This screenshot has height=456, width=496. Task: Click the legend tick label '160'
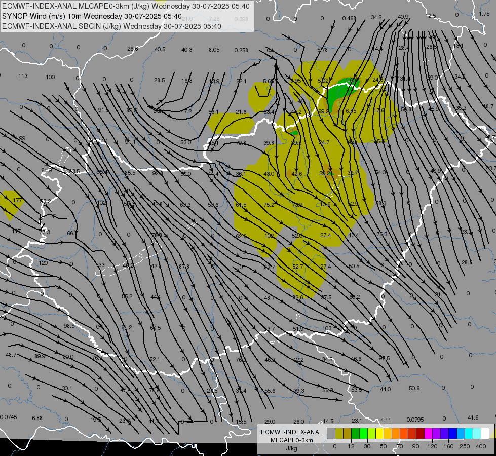point(448,446)
